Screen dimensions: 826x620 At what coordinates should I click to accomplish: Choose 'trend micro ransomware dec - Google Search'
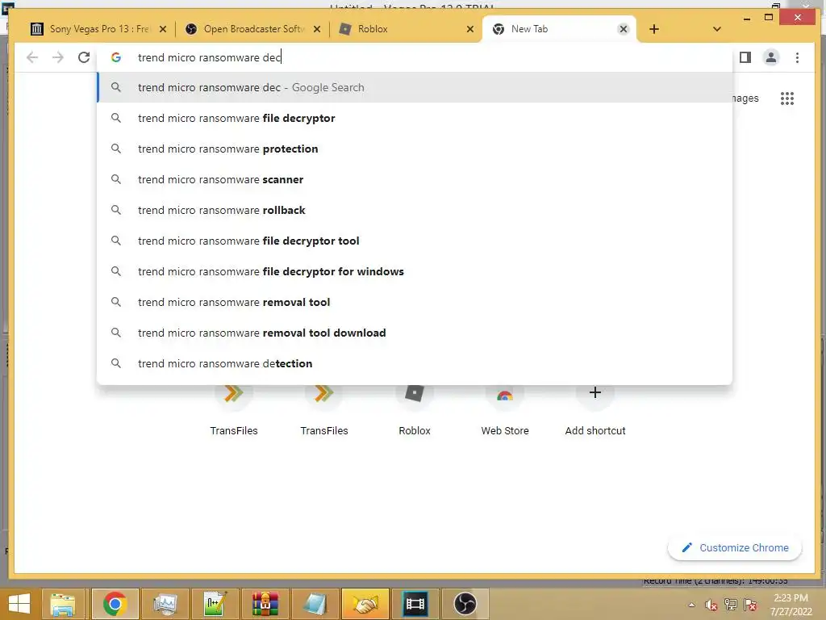point(415,87)
